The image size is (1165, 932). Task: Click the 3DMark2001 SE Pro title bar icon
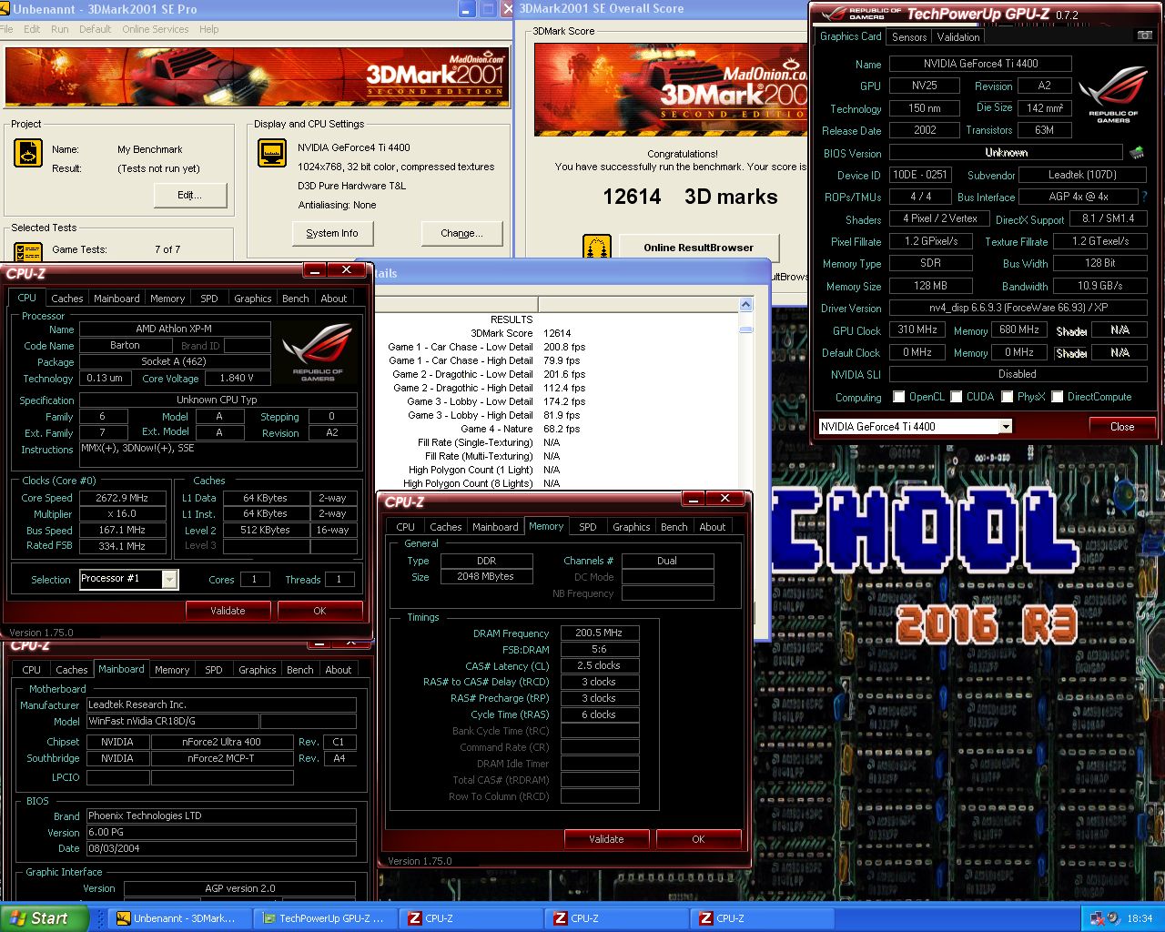(x=5, y=9)
